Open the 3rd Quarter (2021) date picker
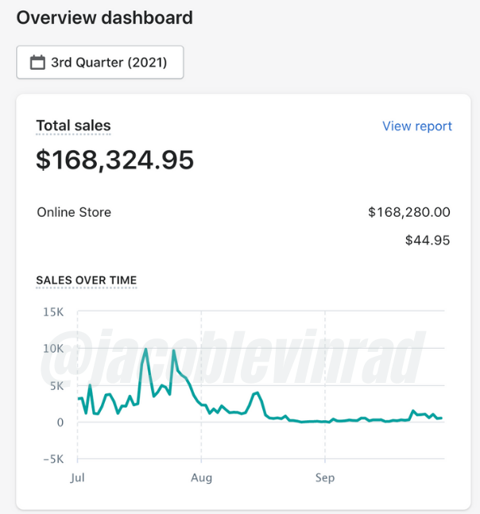Image resolution: width=480 pixels, height=514 pixels. (x=100, y=63)
